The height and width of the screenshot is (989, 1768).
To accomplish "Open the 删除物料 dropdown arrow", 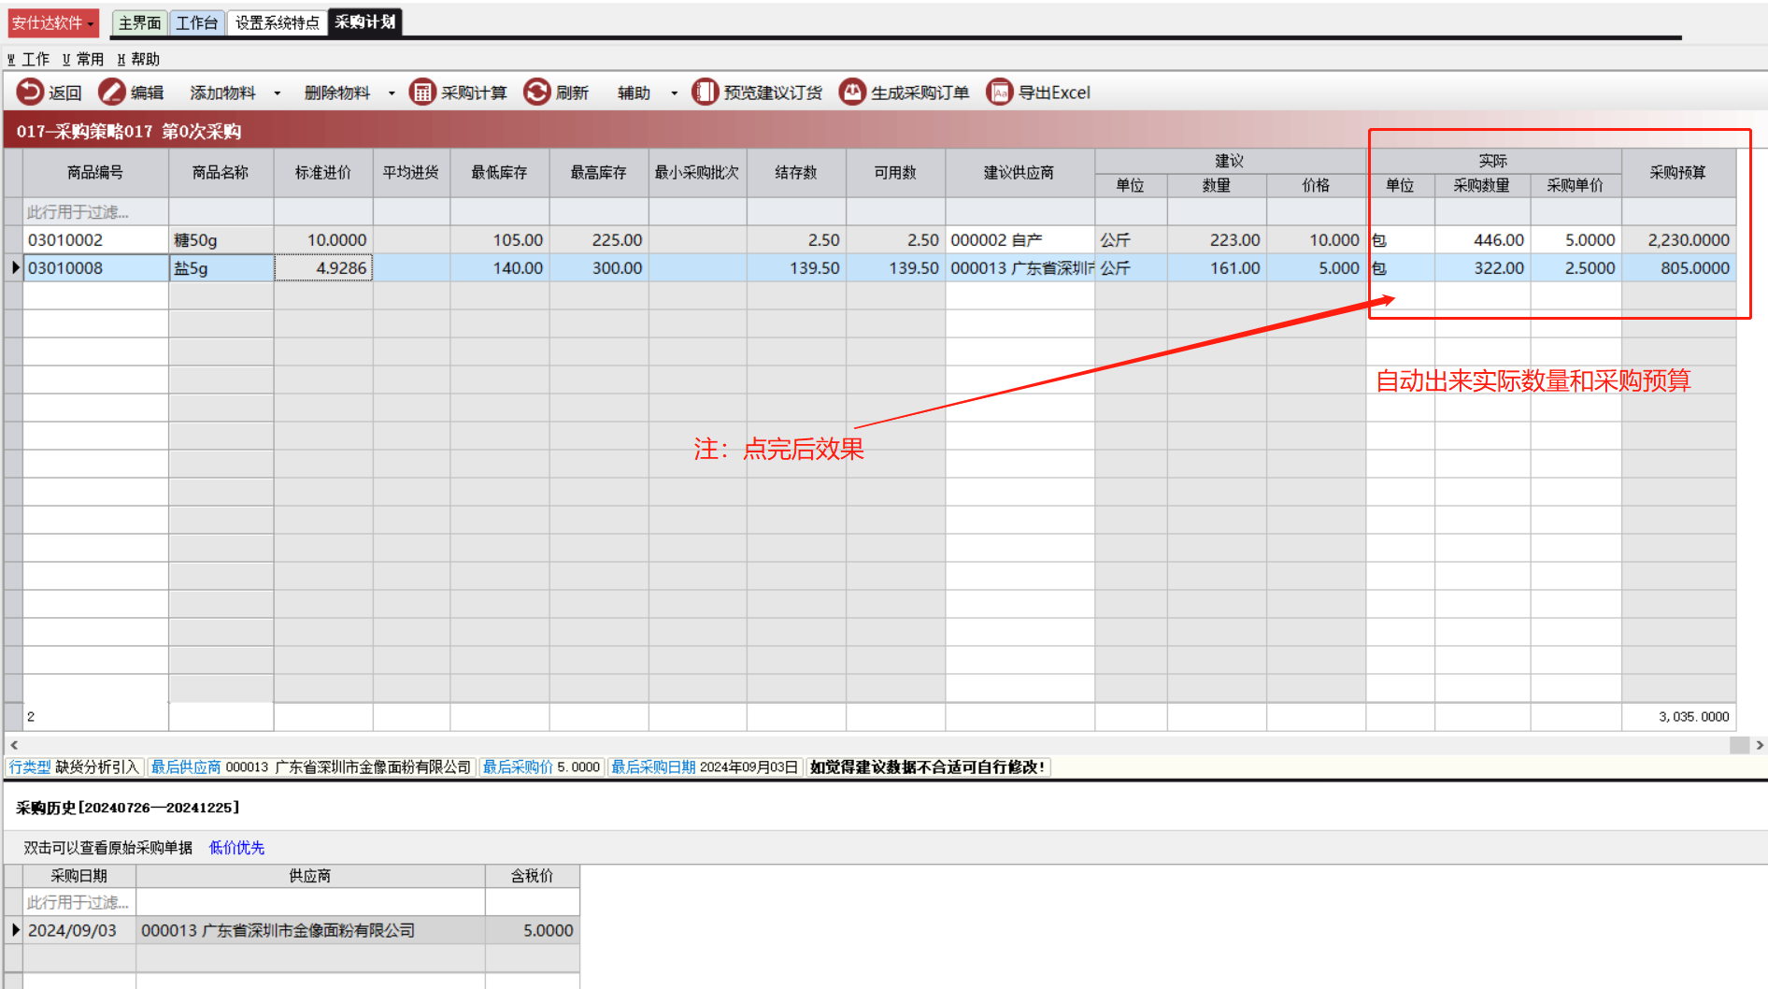I will [392, 93].
